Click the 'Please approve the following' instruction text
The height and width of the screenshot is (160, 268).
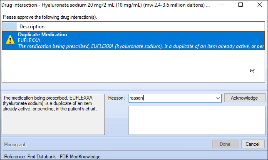coord(50,17)
